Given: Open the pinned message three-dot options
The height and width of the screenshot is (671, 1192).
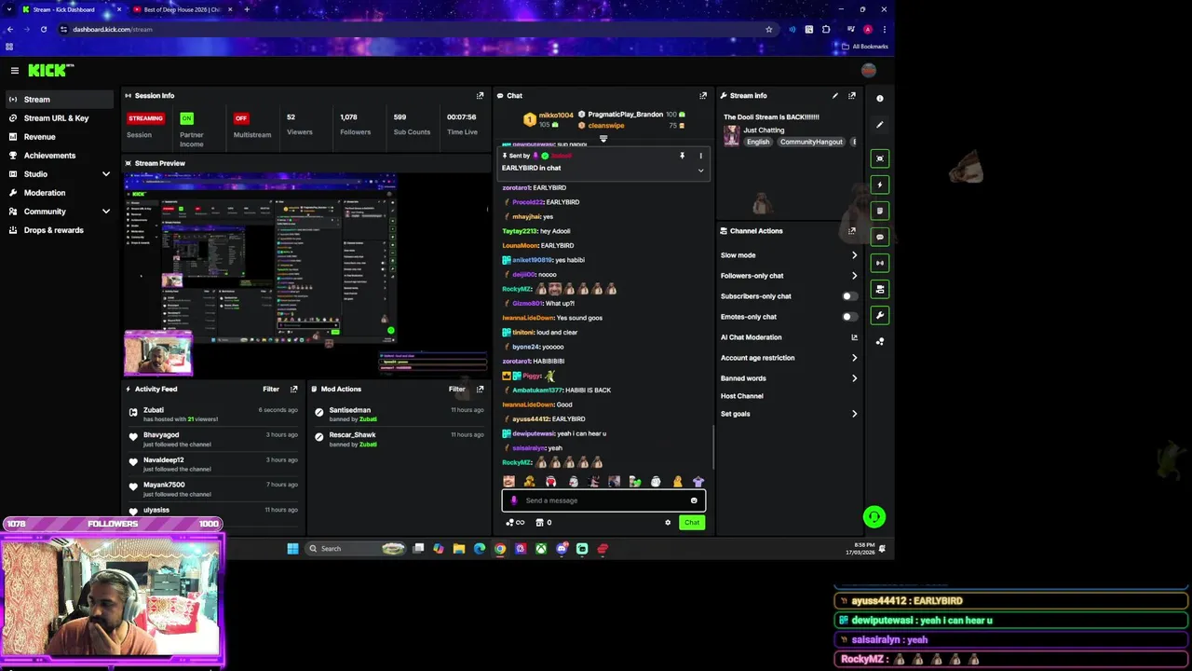Looking at the screenshot, I should pos(700,156).
